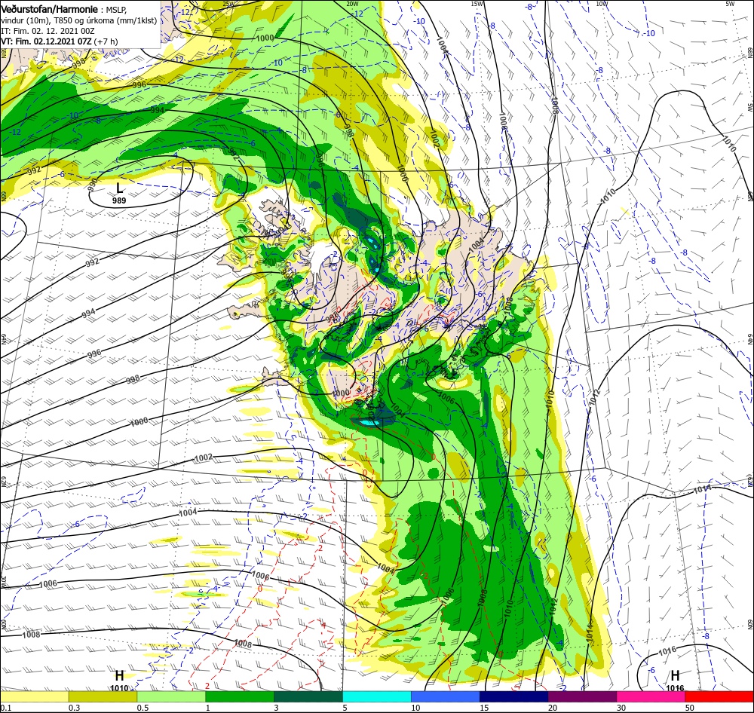Pick the light green 0.5 legend color
Image resolution: width=754 pixels, height=713 pixels.
click(171, 696)
